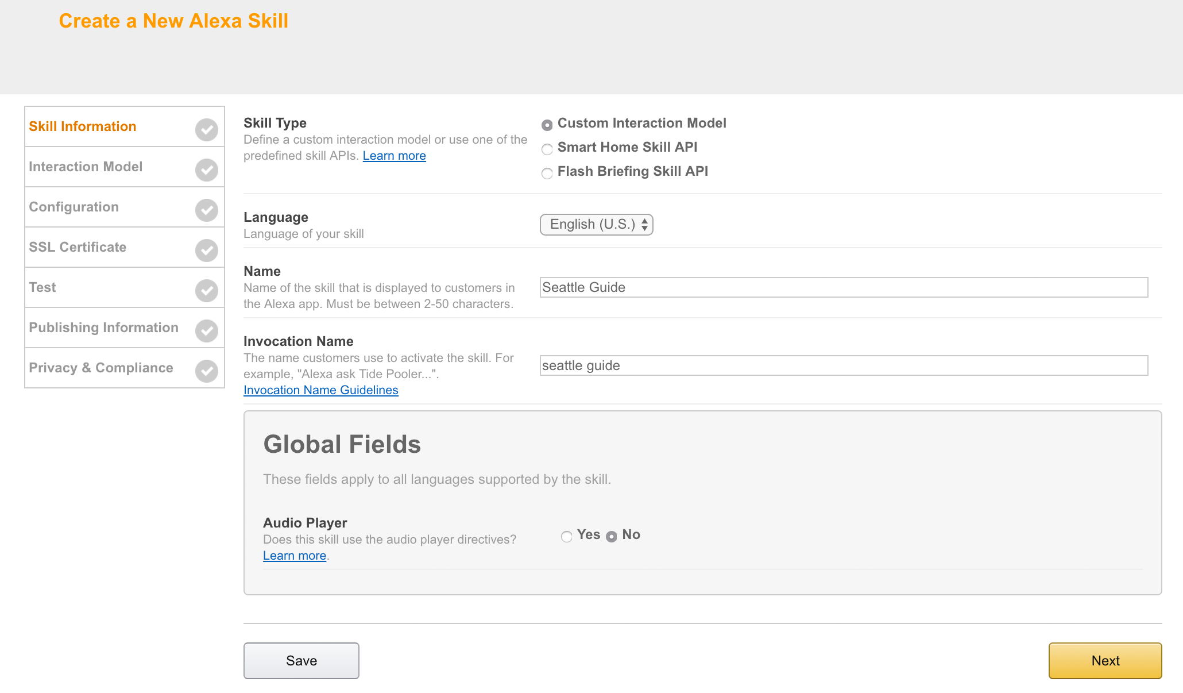Select Custom Interaction Model skill type
The width and height of the screenshot is (1183, 693).
coord(547,124)
